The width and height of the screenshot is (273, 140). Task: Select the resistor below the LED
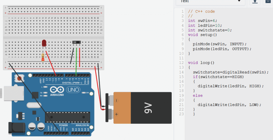[43, 57]
